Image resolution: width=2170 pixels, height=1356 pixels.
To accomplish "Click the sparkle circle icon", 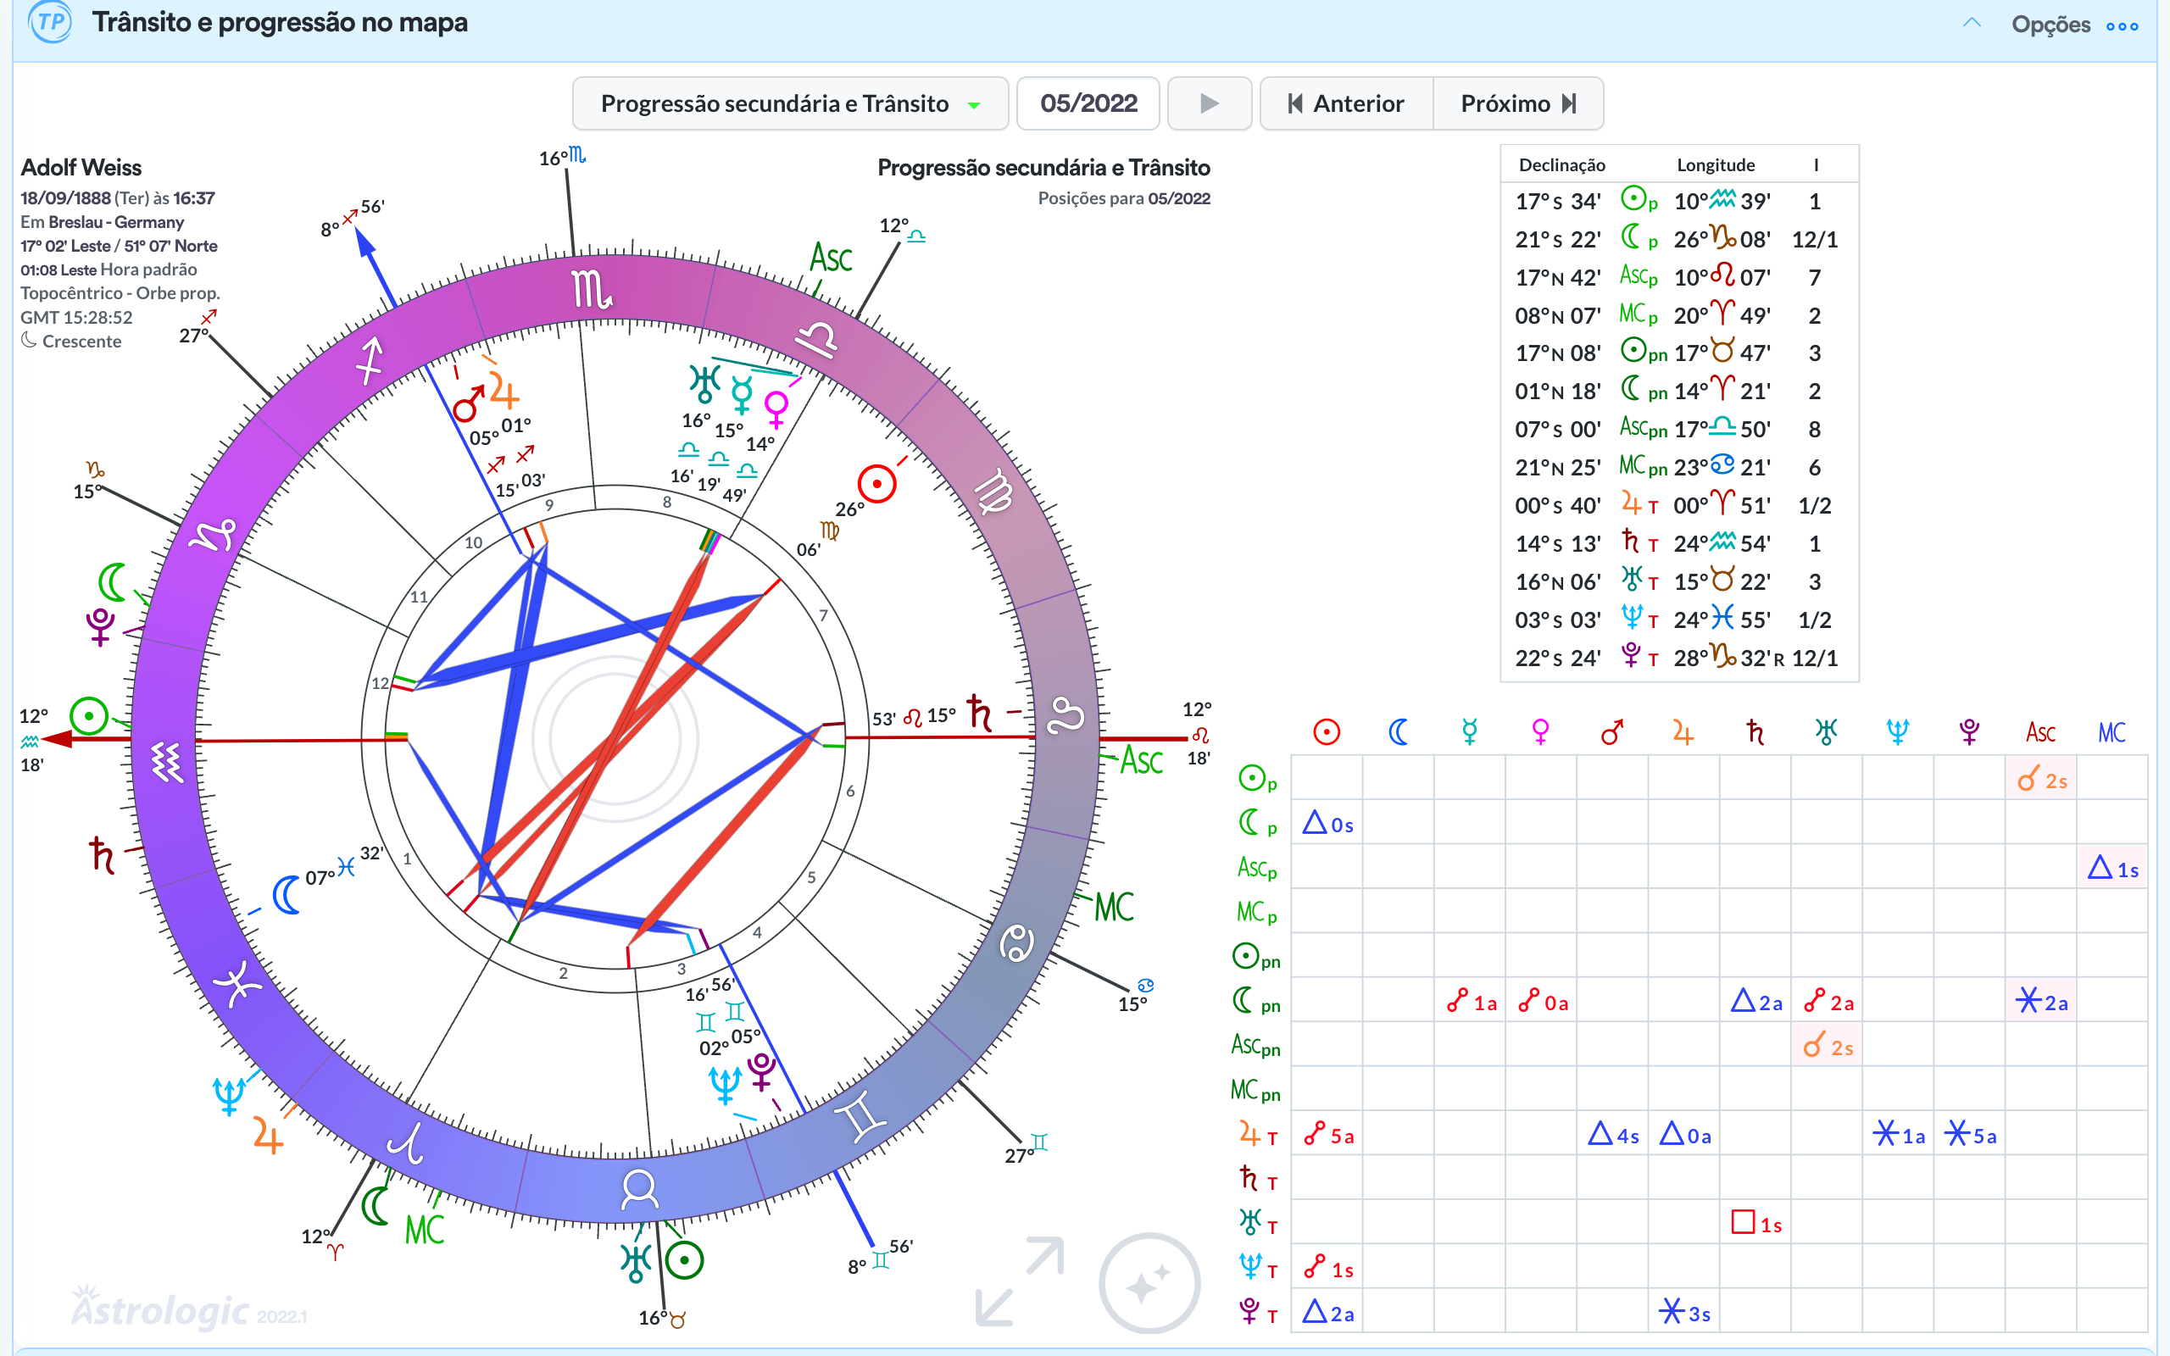I will [1149, 1283].
